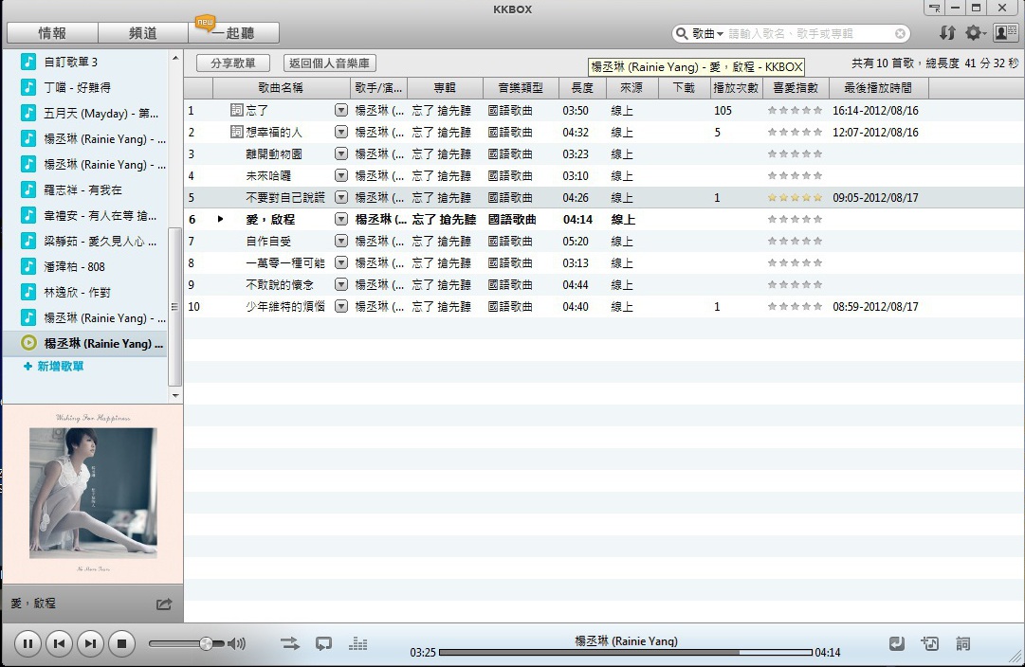Open the lyrics icon in the 想幸福的人 row
1025x667 pixels.
pyautogui.click(x=237, y=132)
